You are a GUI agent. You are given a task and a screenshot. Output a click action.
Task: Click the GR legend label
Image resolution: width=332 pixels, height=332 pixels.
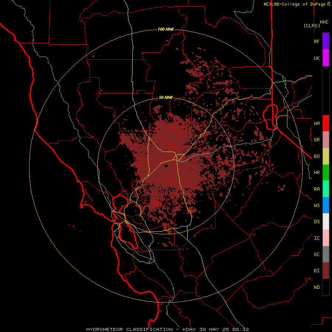(317, 140)
